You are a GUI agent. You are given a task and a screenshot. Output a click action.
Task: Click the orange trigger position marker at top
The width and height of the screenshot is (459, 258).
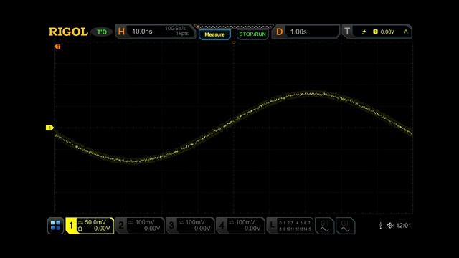[233, 43]
